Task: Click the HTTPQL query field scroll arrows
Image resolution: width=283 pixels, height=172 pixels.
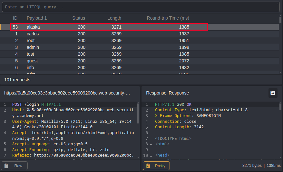Action: [278, 7]
